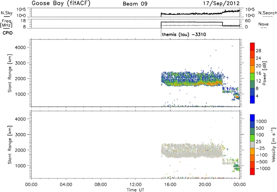Click the blue bottom of Power colorbar

coord(252,99)
